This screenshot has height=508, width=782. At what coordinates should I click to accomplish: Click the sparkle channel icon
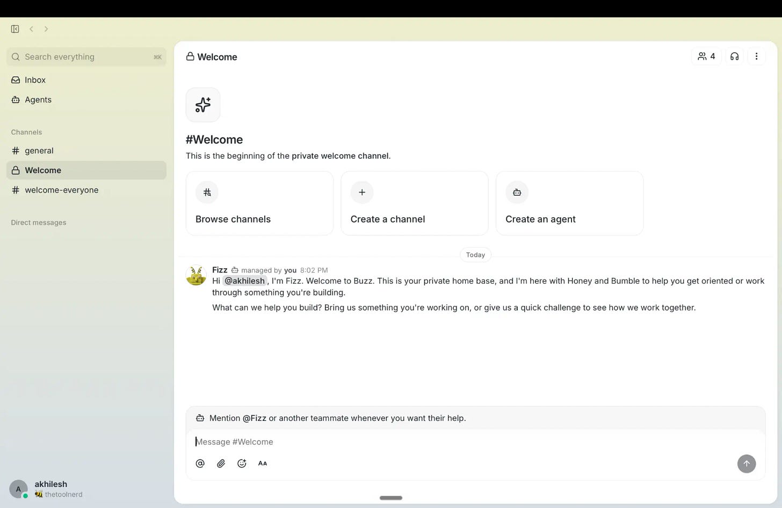[x=203, y=105]
